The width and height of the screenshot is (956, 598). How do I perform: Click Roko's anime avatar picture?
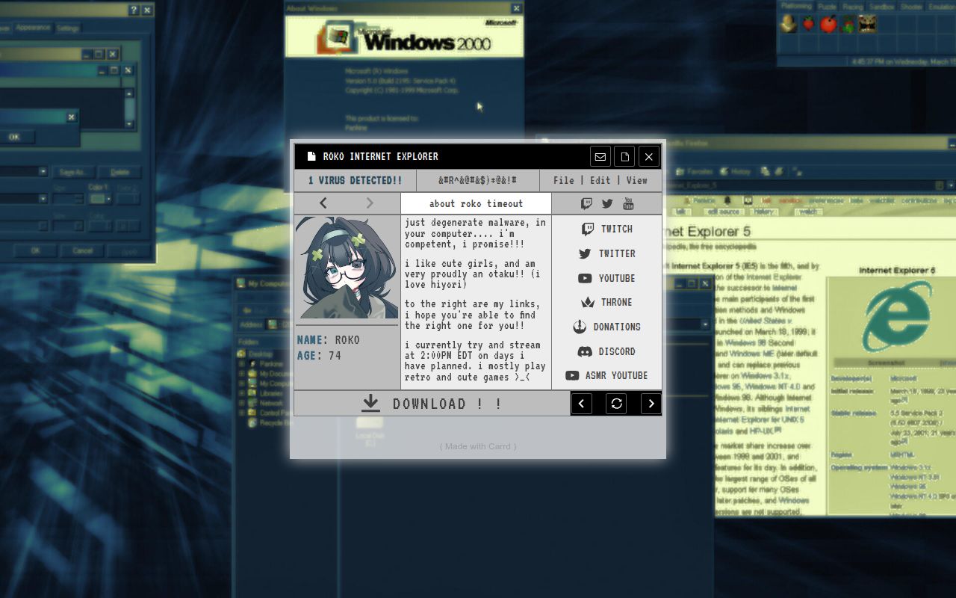347,268
